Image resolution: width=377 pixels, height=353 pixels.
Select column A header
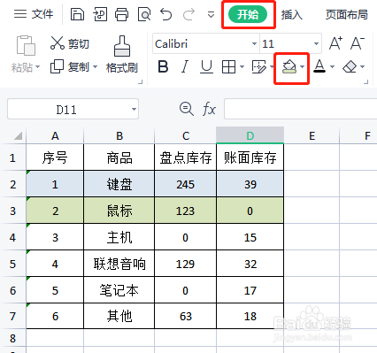[55, 136]
